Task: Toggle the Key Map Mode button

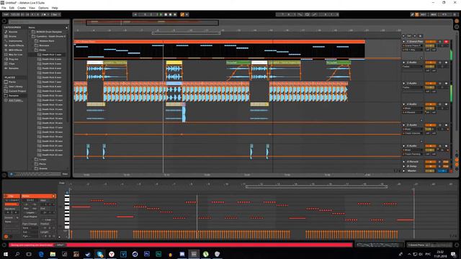Action: click(x=424, y=14)
